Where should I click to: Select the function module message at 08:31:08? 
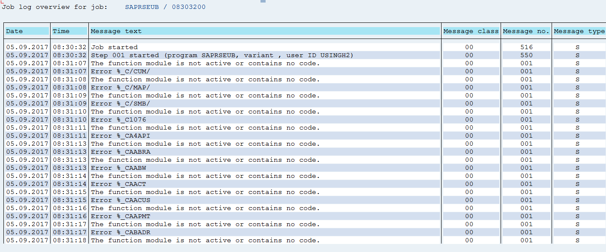tap(205, 79)
